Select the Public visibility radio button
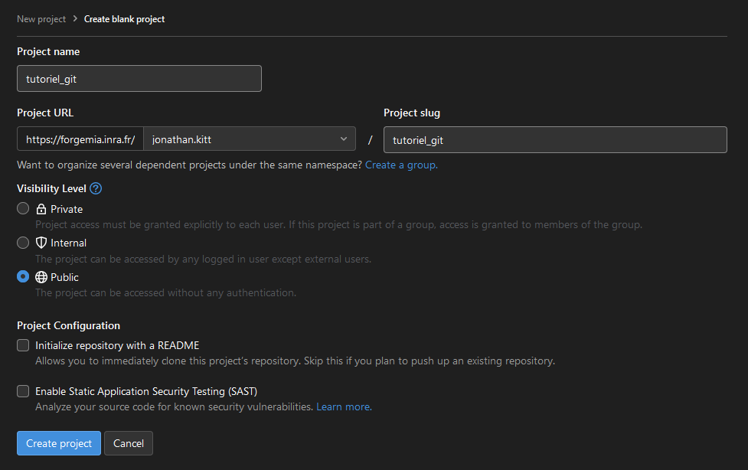748x470 pixels. coord(23,277)
